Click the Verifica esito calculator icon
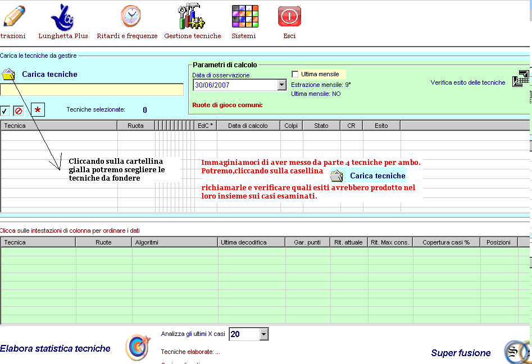Screen dimensions: 532x364 (x=520, y=79)
